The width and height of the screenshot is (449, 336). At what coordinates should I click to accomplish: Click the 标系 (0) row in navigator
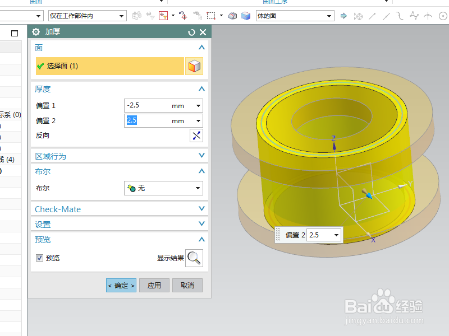point(10,115)
